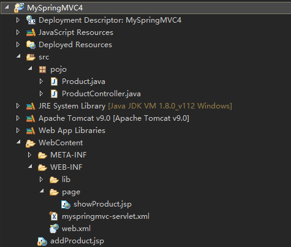Select the JavaScript Resources label
This screenshot has width=291, height=247.
pos(76,32)
